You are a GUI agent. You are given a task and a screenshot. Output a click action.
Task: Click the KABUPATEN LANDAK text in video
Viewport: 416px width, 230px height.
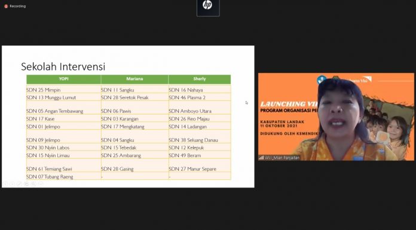click(282, 122)
